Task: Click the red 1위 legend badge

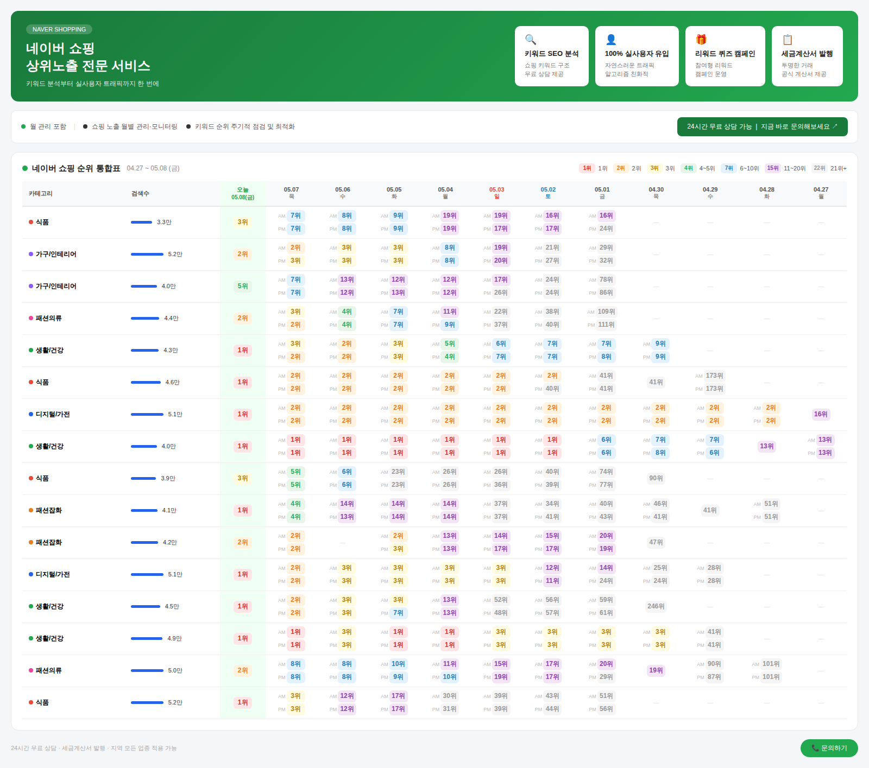Action: [587, 168]
